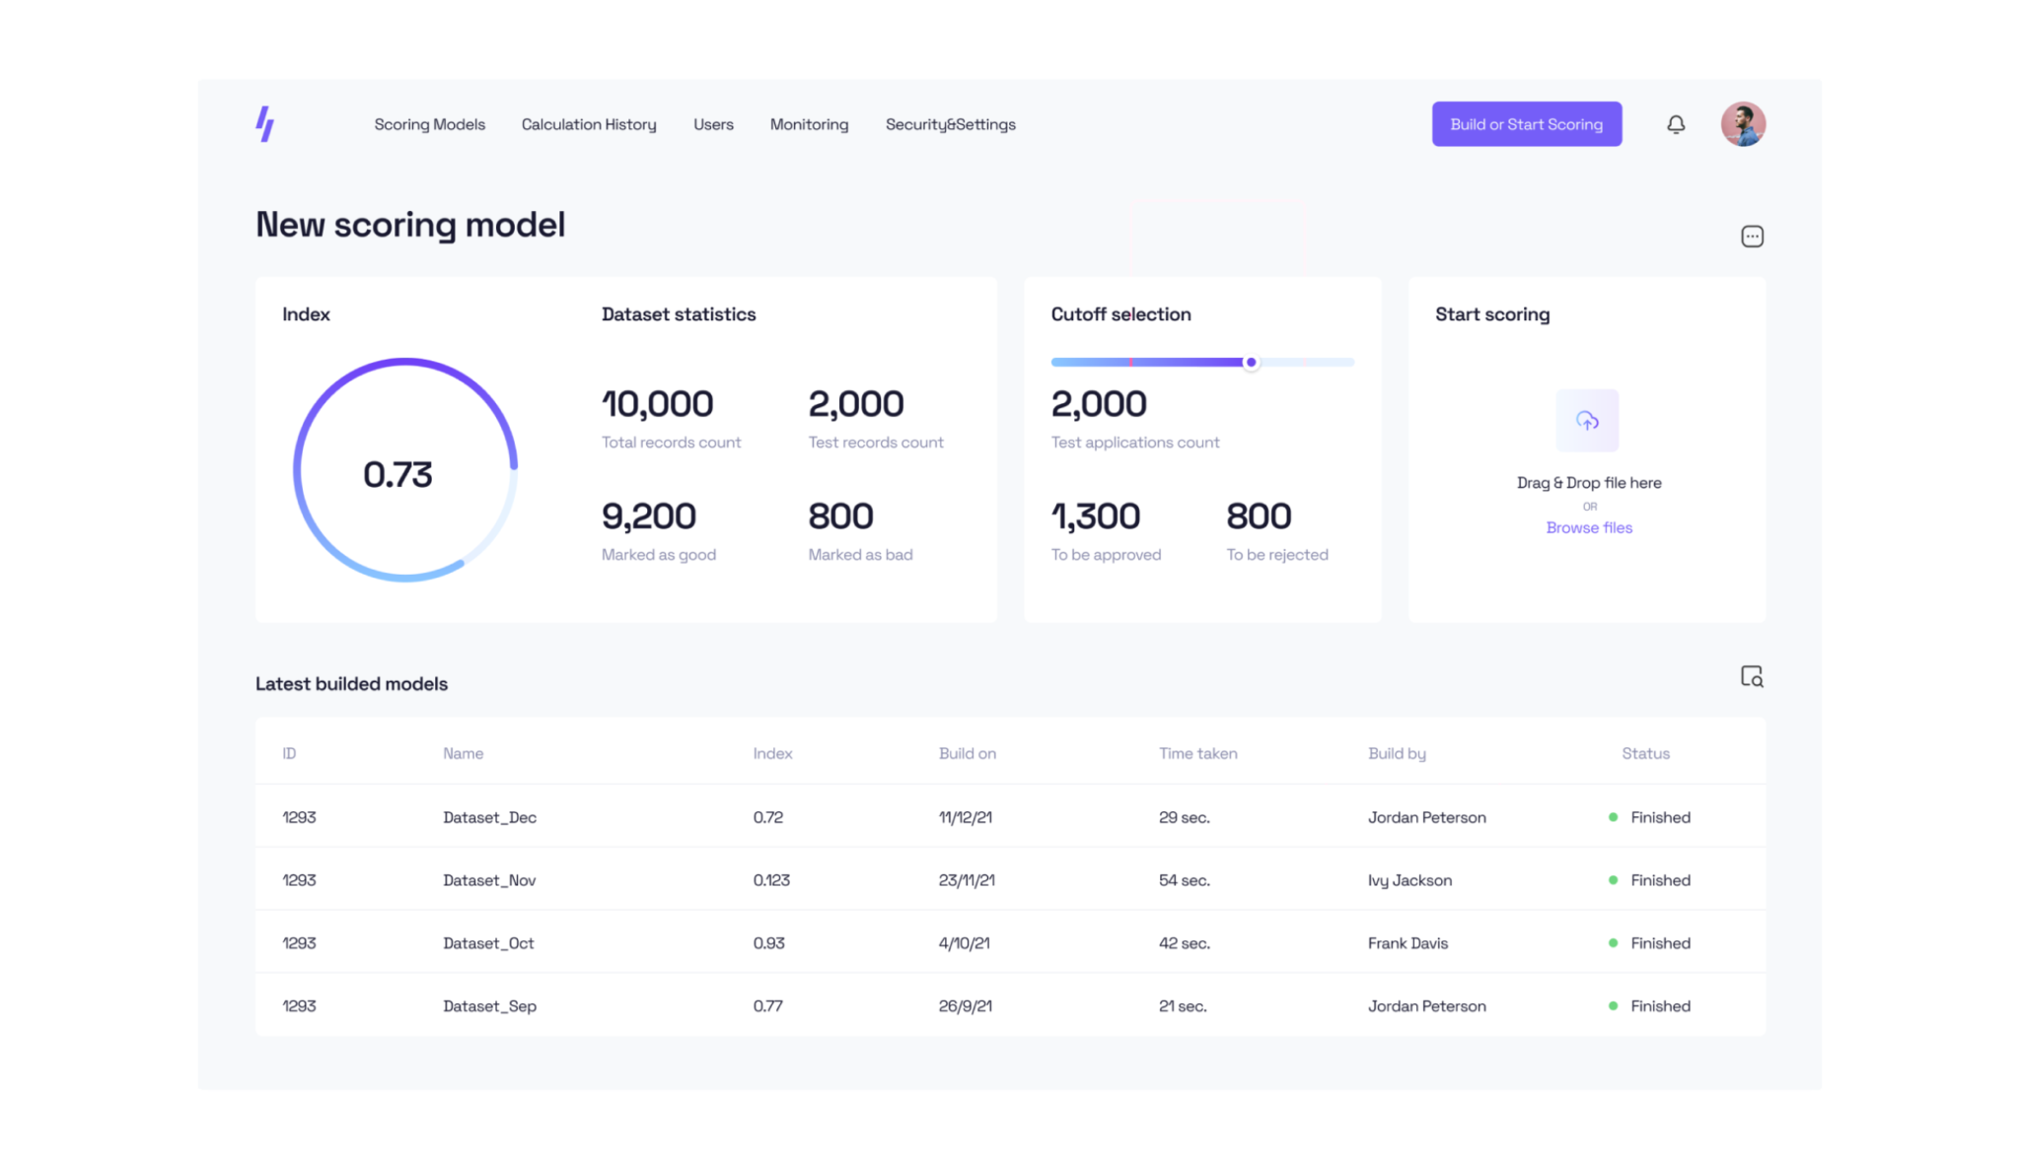Open the more options ellipsis icon
Viewport: 2020px width, 1170px height.
coord(1752,237)
